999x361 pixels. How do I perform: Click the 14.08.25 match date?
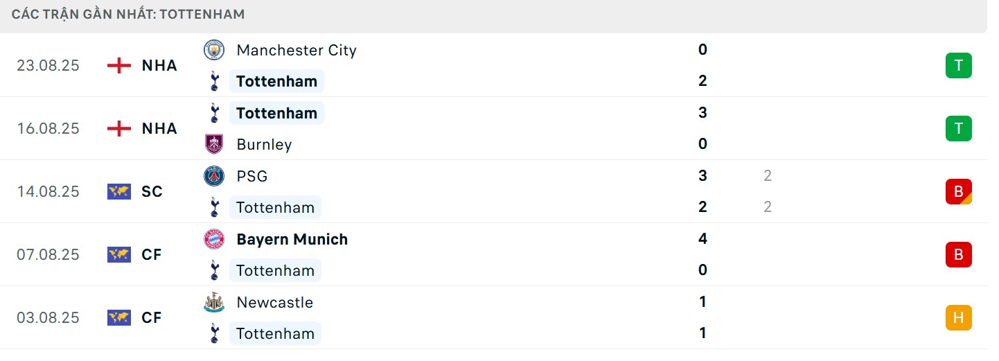click(48, 191)
